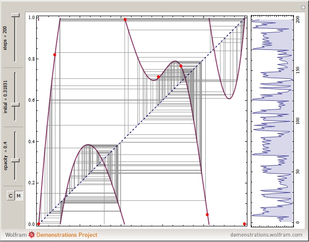This screenshot has width=309, height=242.
Task: Click the red locator at the curve's local minimum near 0.7
Action: coord(158,77)
